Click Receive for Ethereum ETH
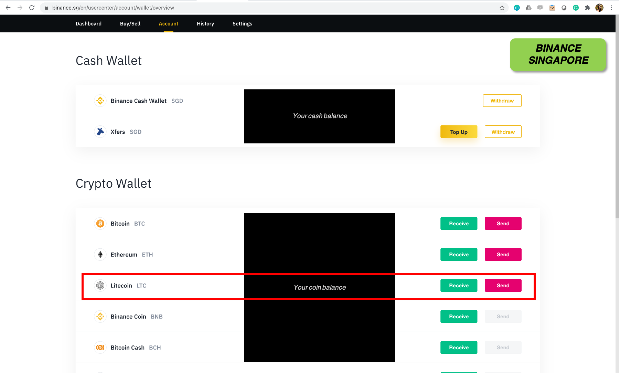This screenshot has width=620, height=373. point(459,255)
